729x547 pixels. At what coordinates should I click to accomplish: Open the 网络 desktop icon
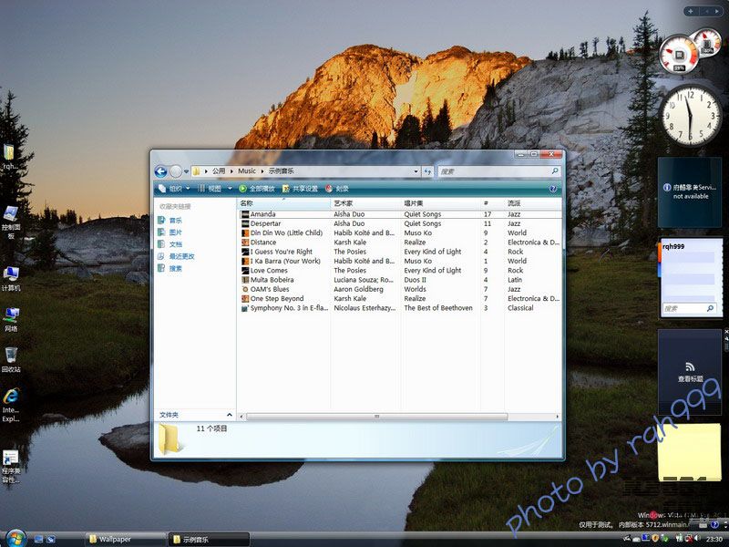click(x=11, y=319)
